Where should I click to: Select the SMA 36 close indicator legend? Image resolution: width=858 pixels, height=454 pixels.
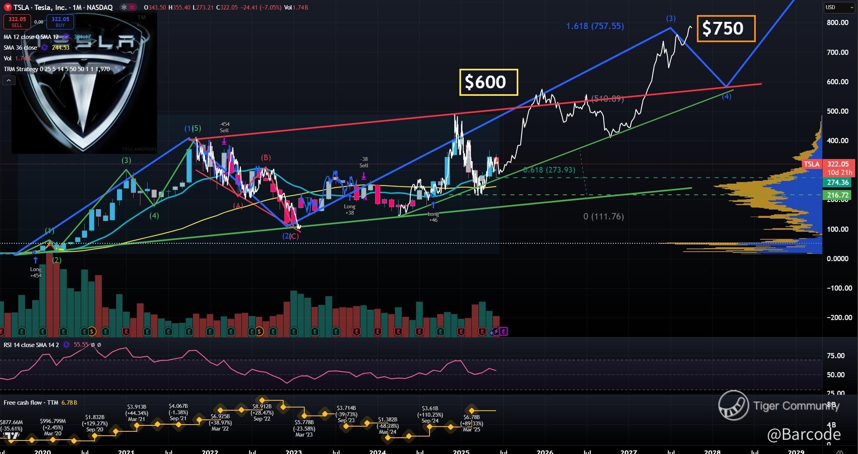click(20, 48)
